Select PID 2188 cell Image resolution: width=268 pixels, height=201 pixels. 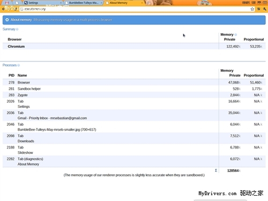[x=11, y=147]
